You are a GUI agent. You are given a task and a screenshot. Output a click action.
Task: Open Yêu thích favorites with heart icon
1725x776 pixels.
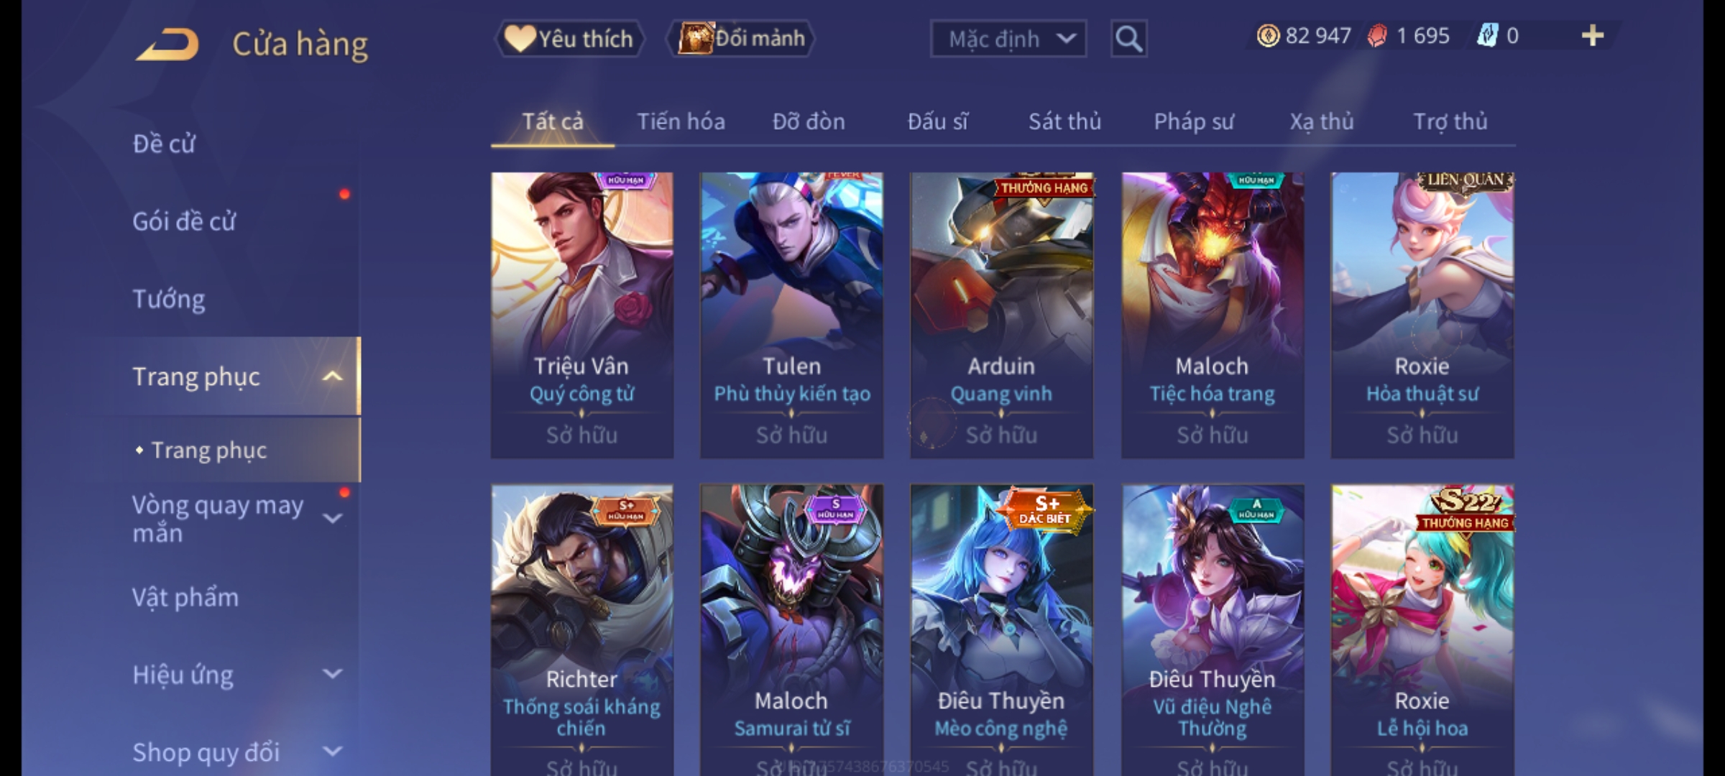pos(569,38)
